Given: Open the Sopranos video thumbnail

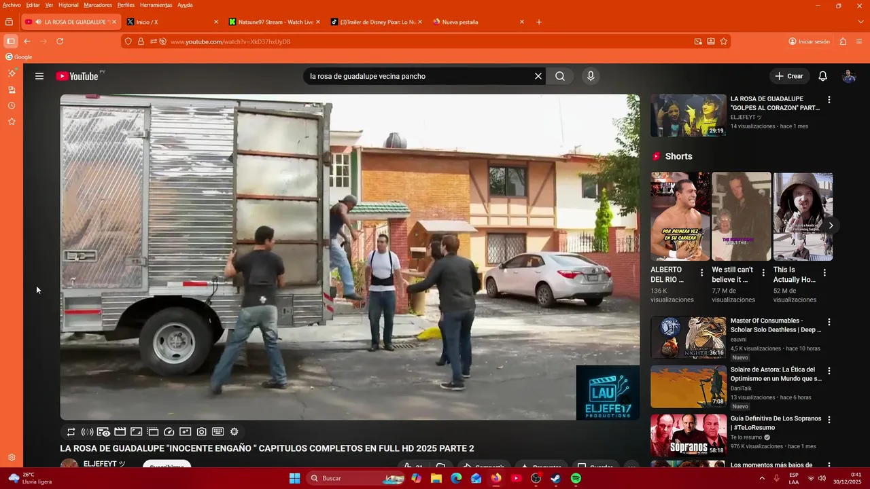Looking at the screenshot, I should 689,435.
